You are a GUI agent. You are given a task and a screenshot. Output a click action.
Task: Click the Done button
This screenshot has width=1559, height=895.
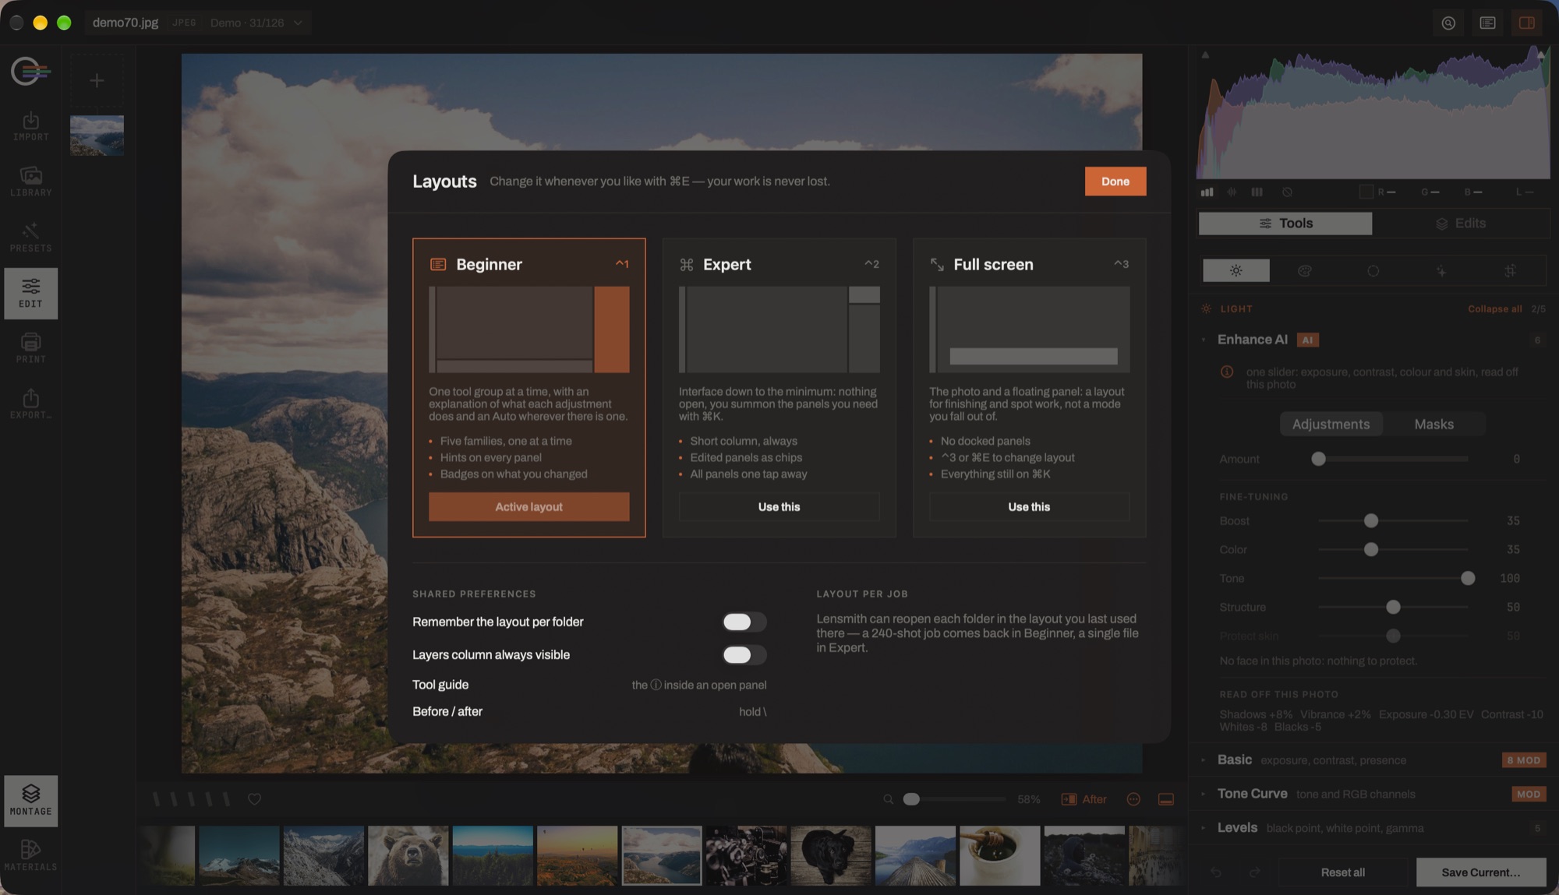coord(1115,181)
